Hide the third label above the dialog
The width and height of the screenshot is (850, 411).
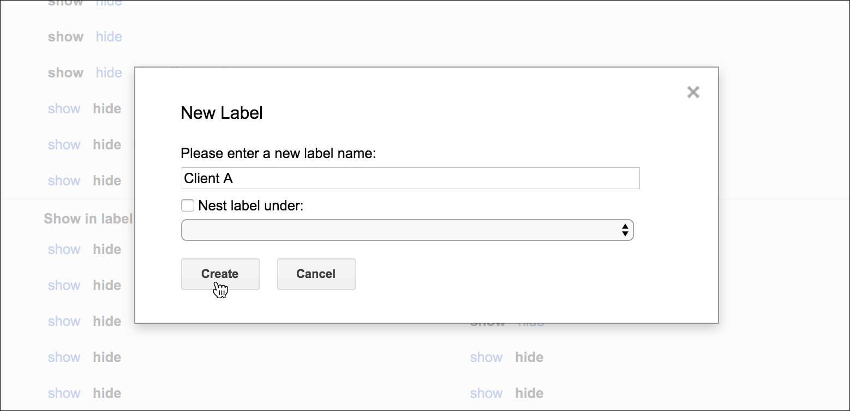tap(107, 108)
